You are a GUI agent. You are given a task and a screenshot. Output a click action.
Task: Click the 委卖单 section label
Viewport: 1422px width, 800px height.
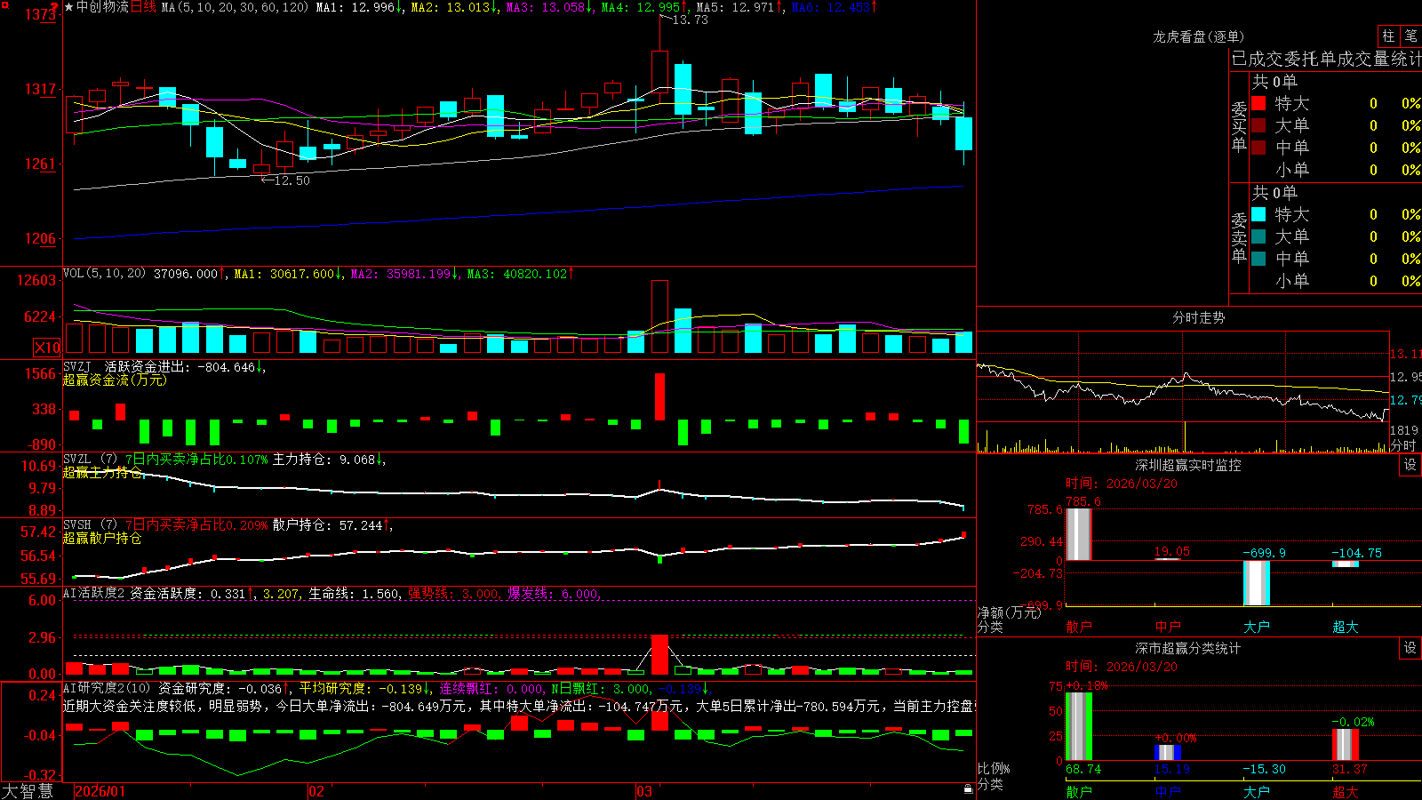coord(1239,238)
